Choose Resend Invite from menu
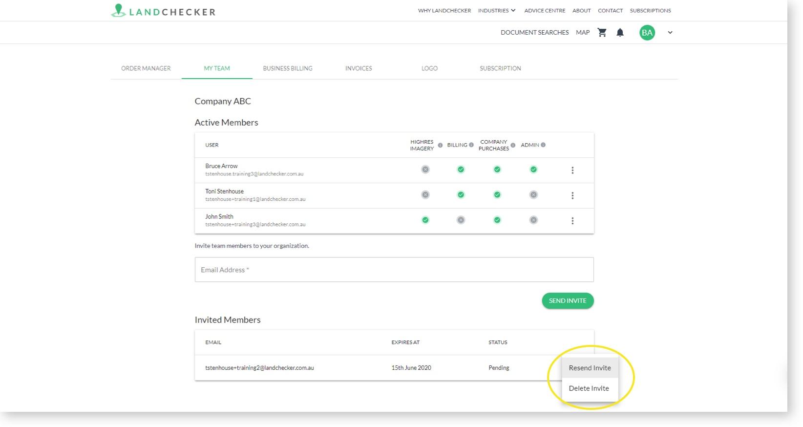This screenshot has width=803, height=427. [x=590, y=368]
